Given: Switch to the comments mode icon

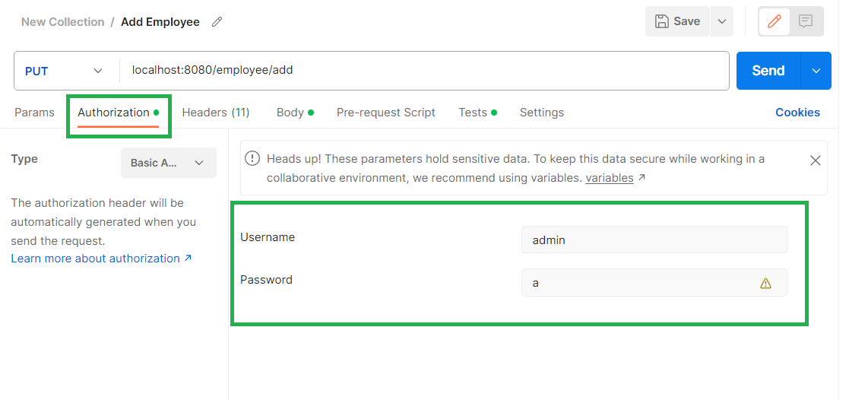Looking at the screenshot, I should click(x=806, y=21).
